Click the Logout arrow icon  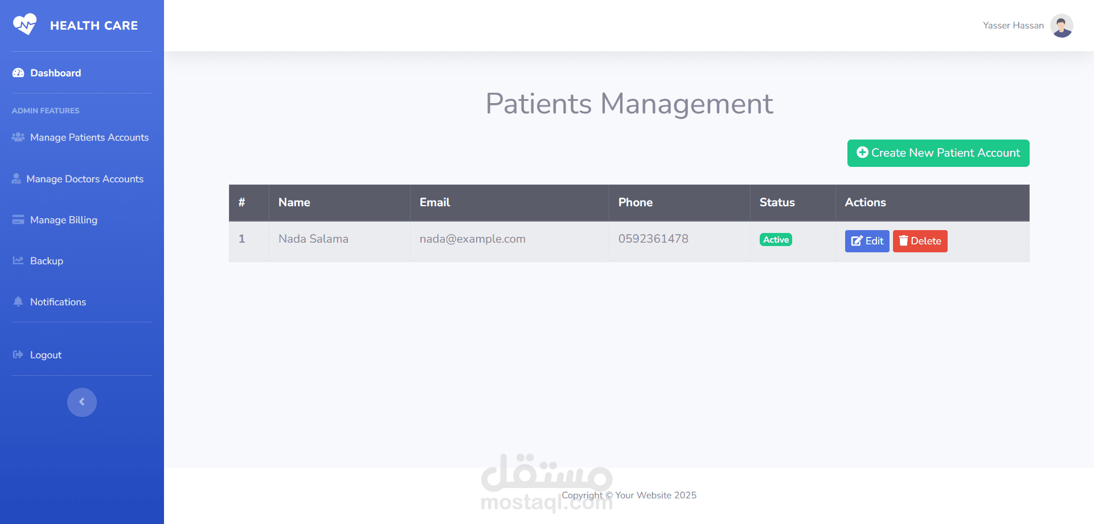tap(18, 355)
